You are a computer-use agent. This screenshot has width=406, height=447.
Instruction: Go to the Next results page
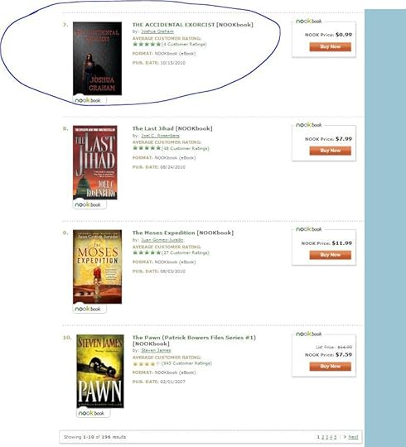tap(353, 437)
